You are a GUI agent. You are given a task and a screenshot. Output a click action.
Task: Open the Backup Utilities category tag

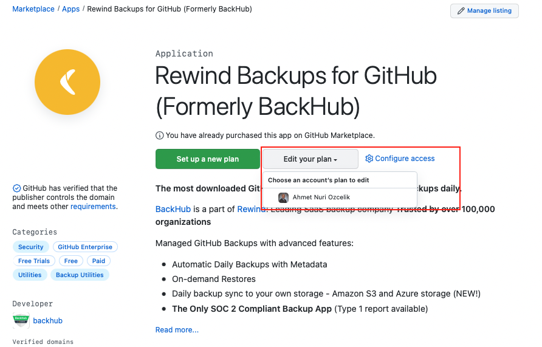pos(80,275)
